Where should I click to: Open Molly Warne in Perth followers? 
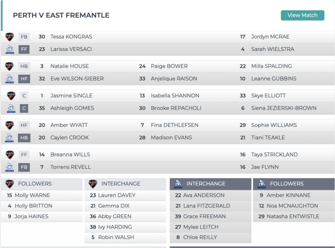pyautogui.click(x=32, y=195)
